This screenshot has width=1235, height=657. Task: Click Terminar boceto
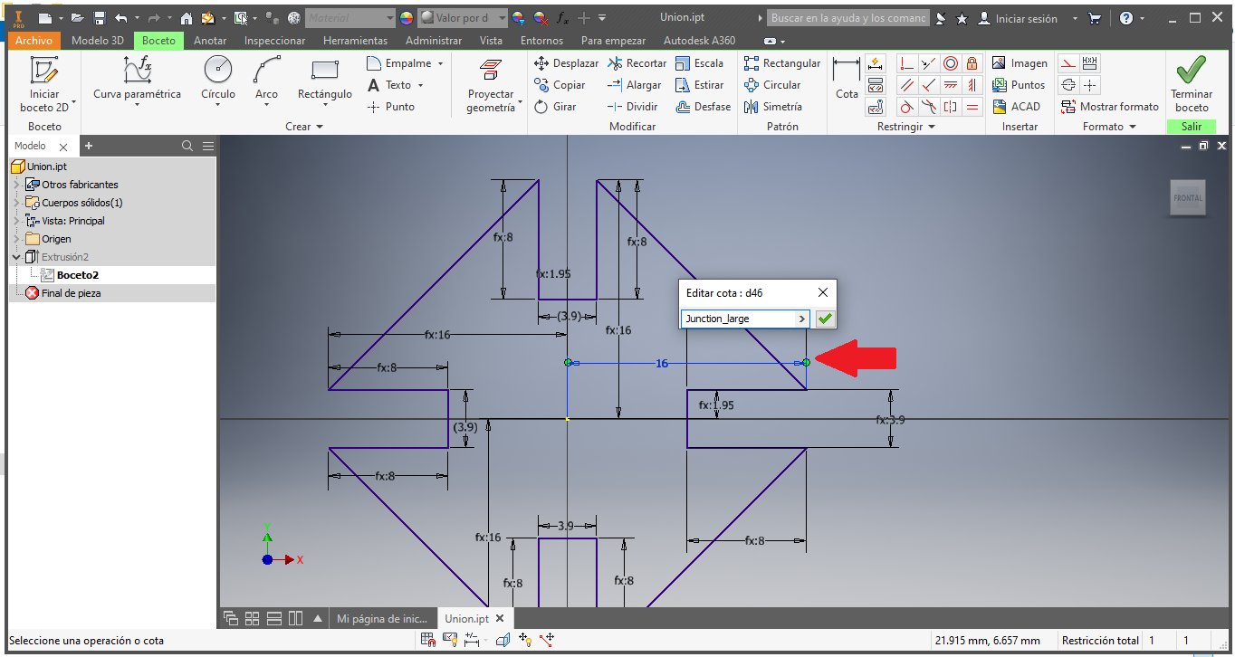tap(1192, 84)
